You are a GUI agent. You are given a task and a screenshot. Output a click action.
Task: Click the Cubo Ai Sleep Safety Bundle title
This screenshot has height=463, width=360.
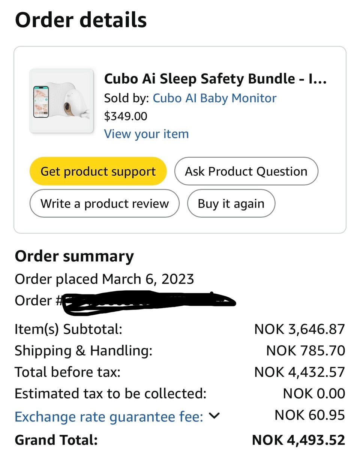pos(215,79)
